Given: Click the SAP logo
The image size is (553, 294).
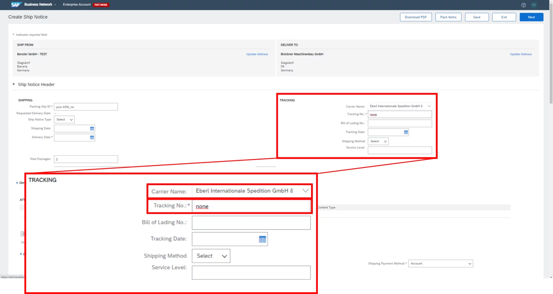Looking at the screenshot, I should coord(16,4).
